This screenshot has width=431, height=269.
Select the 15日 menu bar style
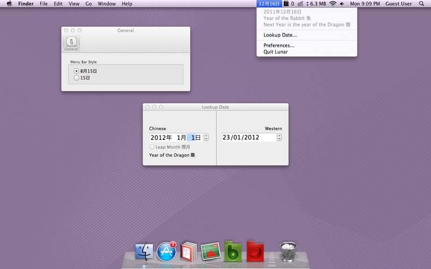[77, 78]
